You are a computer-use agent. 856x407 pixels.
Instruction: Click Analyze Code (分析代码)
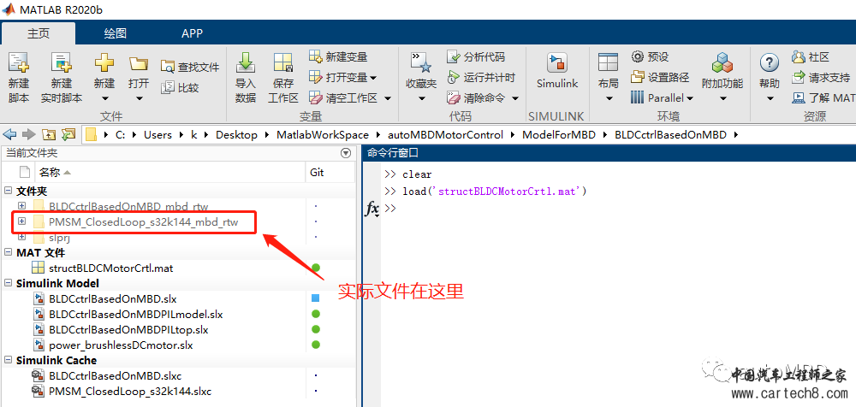(475, 56)
